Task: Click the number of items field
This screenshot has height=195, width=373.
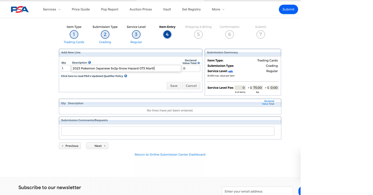Action: tap(240, 88)
